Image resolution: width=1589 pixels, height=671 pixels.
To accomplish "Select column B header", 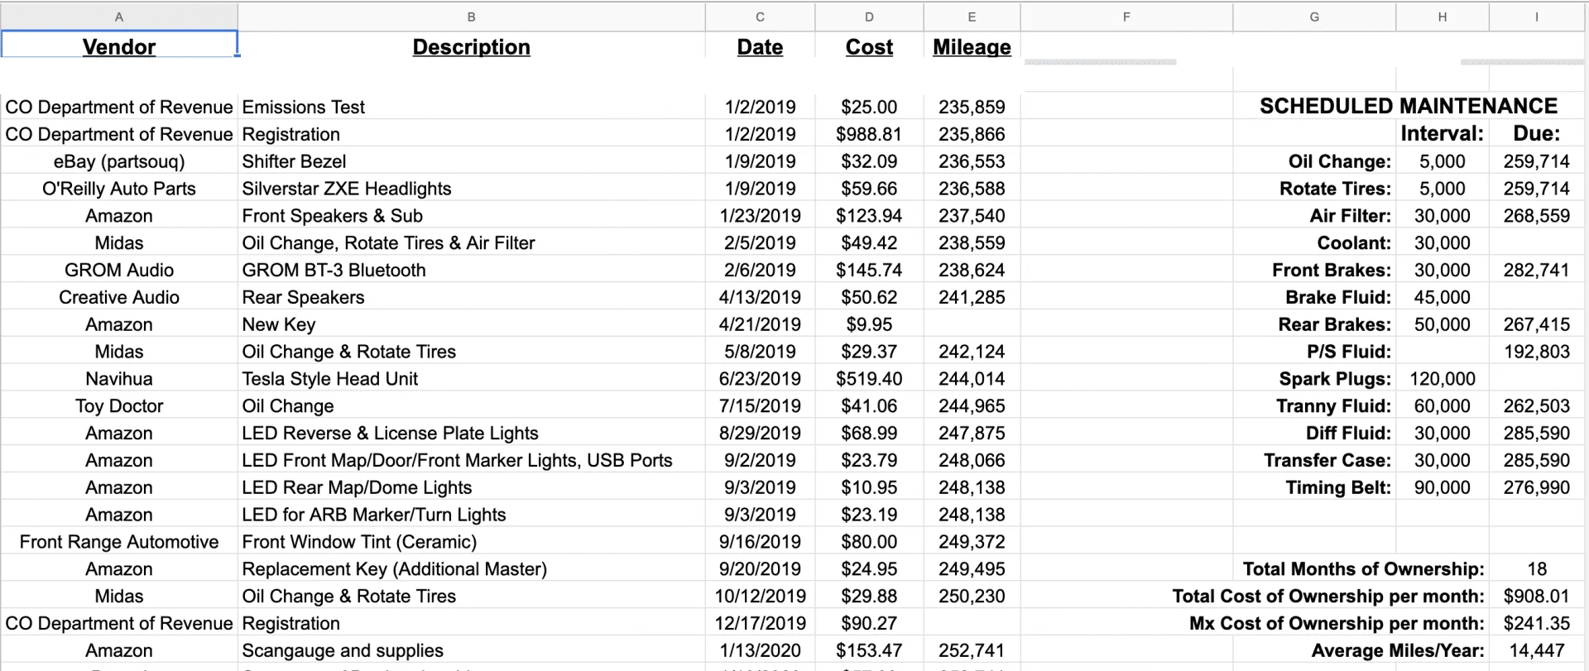I will [471, 17].
